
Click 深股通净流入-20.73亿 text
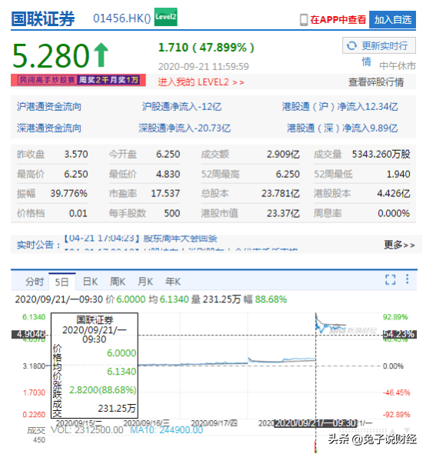point(185,128)
